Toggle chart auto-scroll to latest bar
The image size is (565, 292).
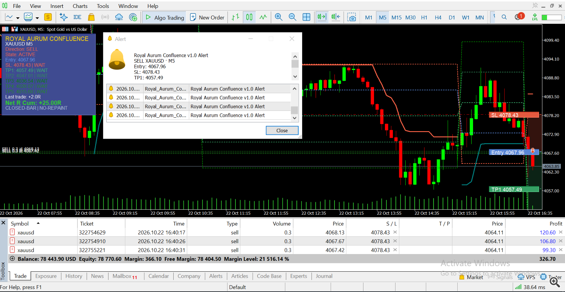[x=322, y=17]
